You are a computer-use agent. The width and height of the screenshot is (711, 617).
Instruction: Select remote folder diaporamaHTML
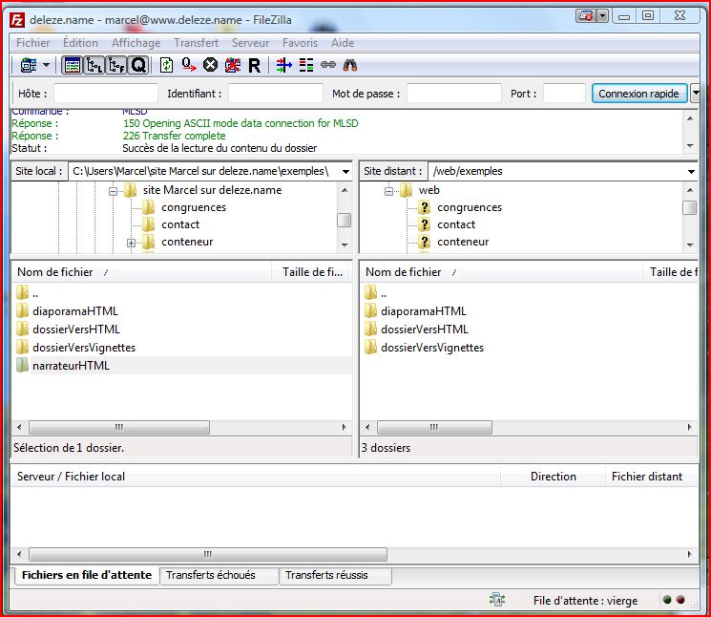pyautogui.click(x=424, y=311)
